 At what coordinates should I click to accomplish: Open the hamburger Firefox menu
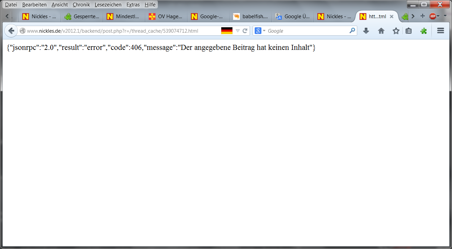[441, 31]
